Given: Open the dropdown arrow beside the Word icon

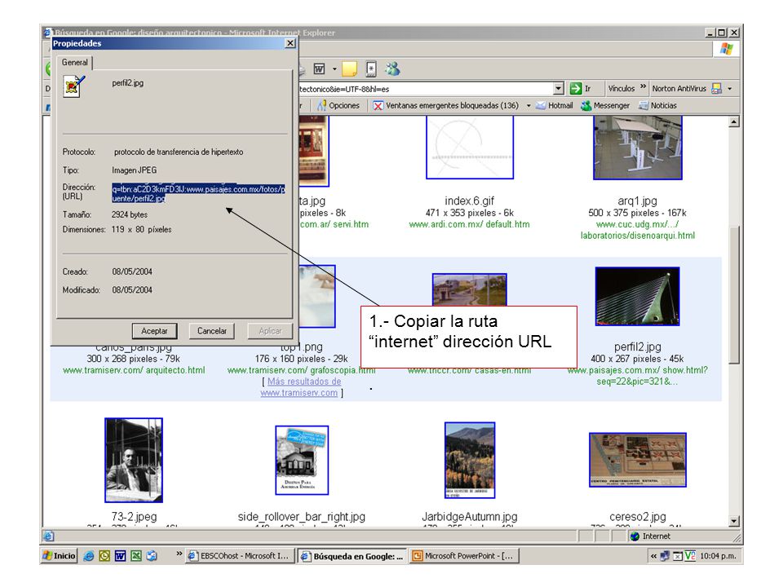Looking at the screenshot, I should (x=334, y=68).
